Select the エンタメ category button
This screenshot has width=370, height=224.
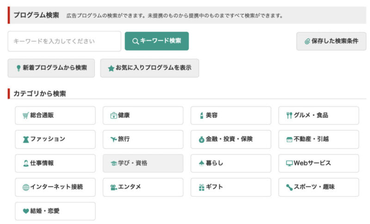143,187
